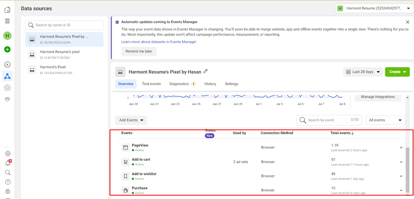The image size is (414, 199).
Task: Focus the Search by event field
Action: click(329, 120)
